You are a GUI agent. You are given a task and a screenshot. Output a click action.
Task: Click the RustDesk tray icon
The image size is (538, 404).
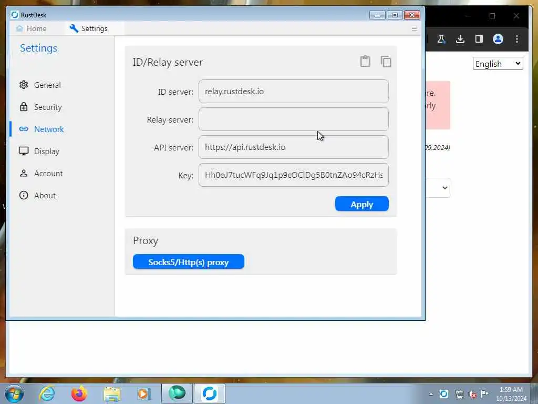coord(443,393)
